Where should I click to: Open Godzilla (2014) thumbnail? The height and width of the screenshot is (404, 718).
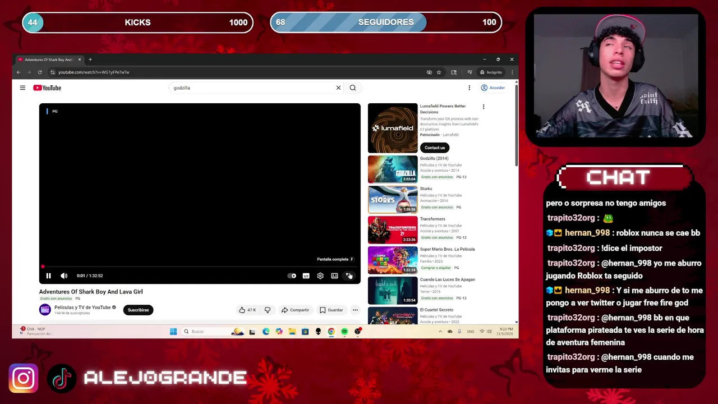tap(393, 169)
